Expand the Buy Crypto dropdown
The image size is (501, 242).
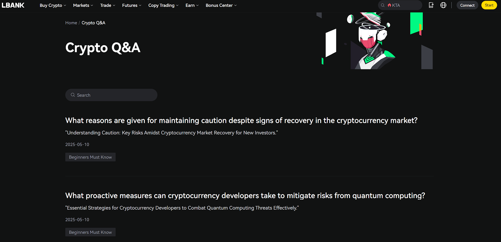tap(53, 5)
